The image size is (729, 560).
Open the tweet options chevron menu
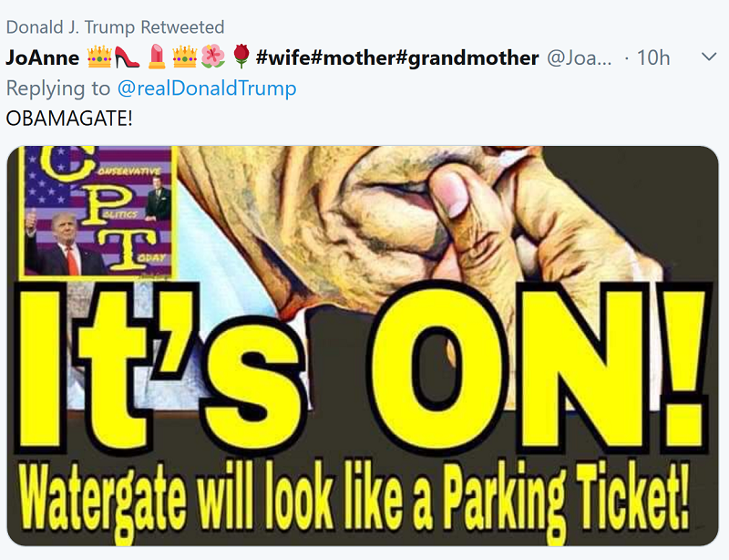tap(708, 57)
